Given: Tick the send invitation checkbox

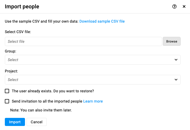Looking at the screenshot, I should tap(7, 101).
